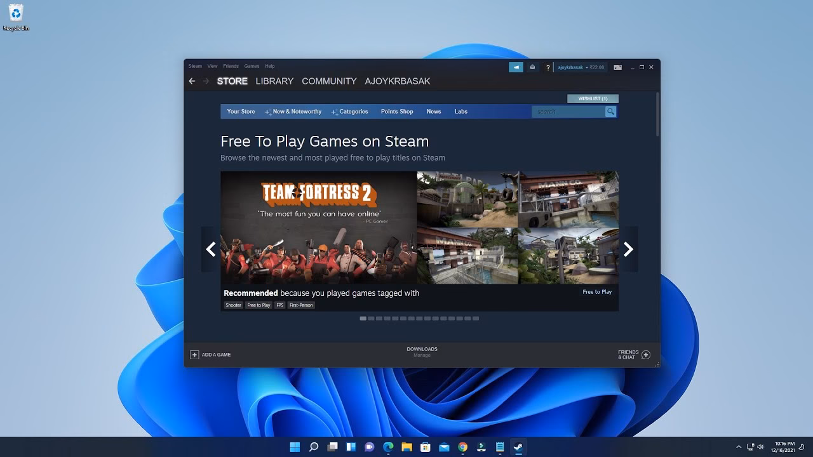
Task: Open Microsoft Edge from taskbar
Action: (388, 447)
